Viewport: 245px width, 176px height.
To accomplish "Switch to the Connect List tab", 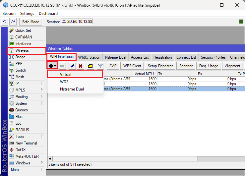I will [x=186, y=57].
